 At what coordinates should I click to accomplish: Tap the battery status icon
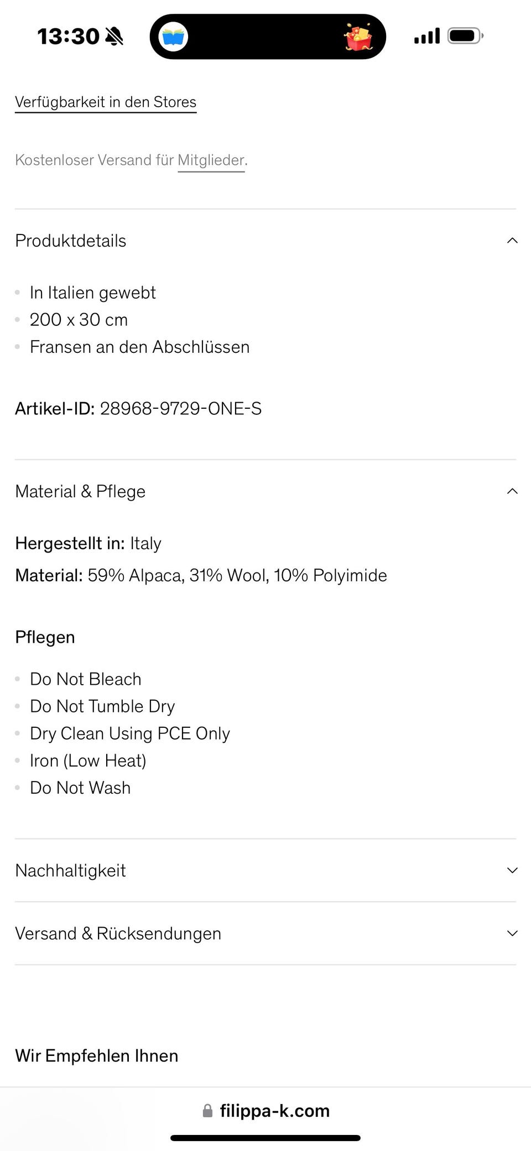pyautogui.click(x=466, y=36)
